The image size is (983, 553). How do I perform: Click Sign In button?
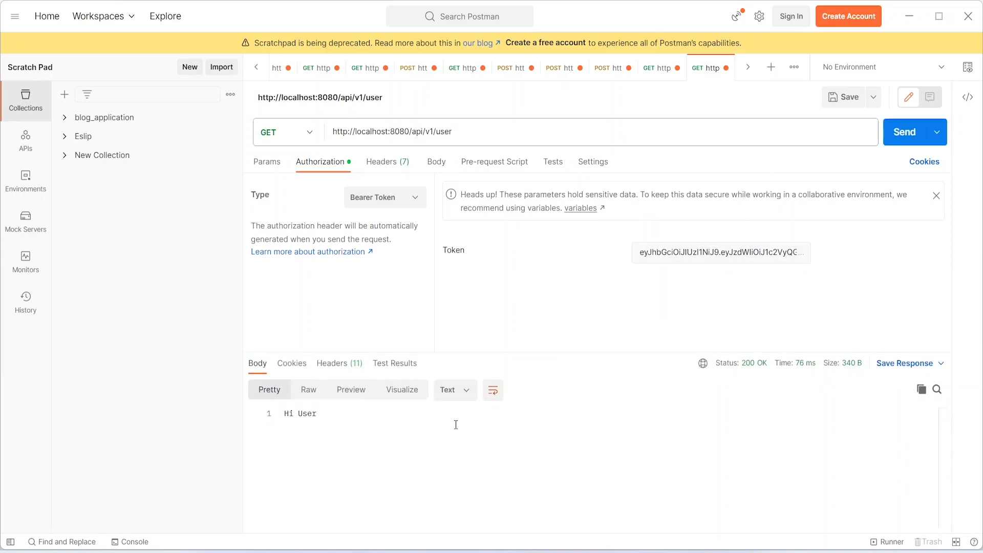tap(791, 16)
